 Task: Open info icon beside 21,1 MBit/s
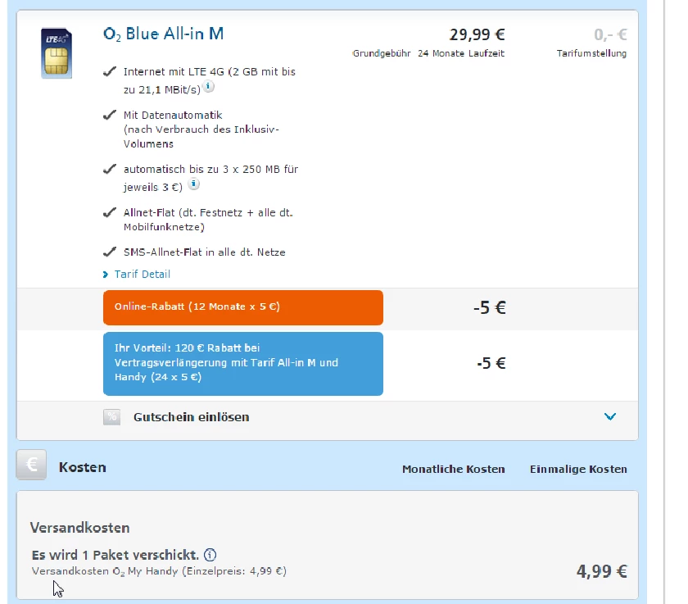209,86
